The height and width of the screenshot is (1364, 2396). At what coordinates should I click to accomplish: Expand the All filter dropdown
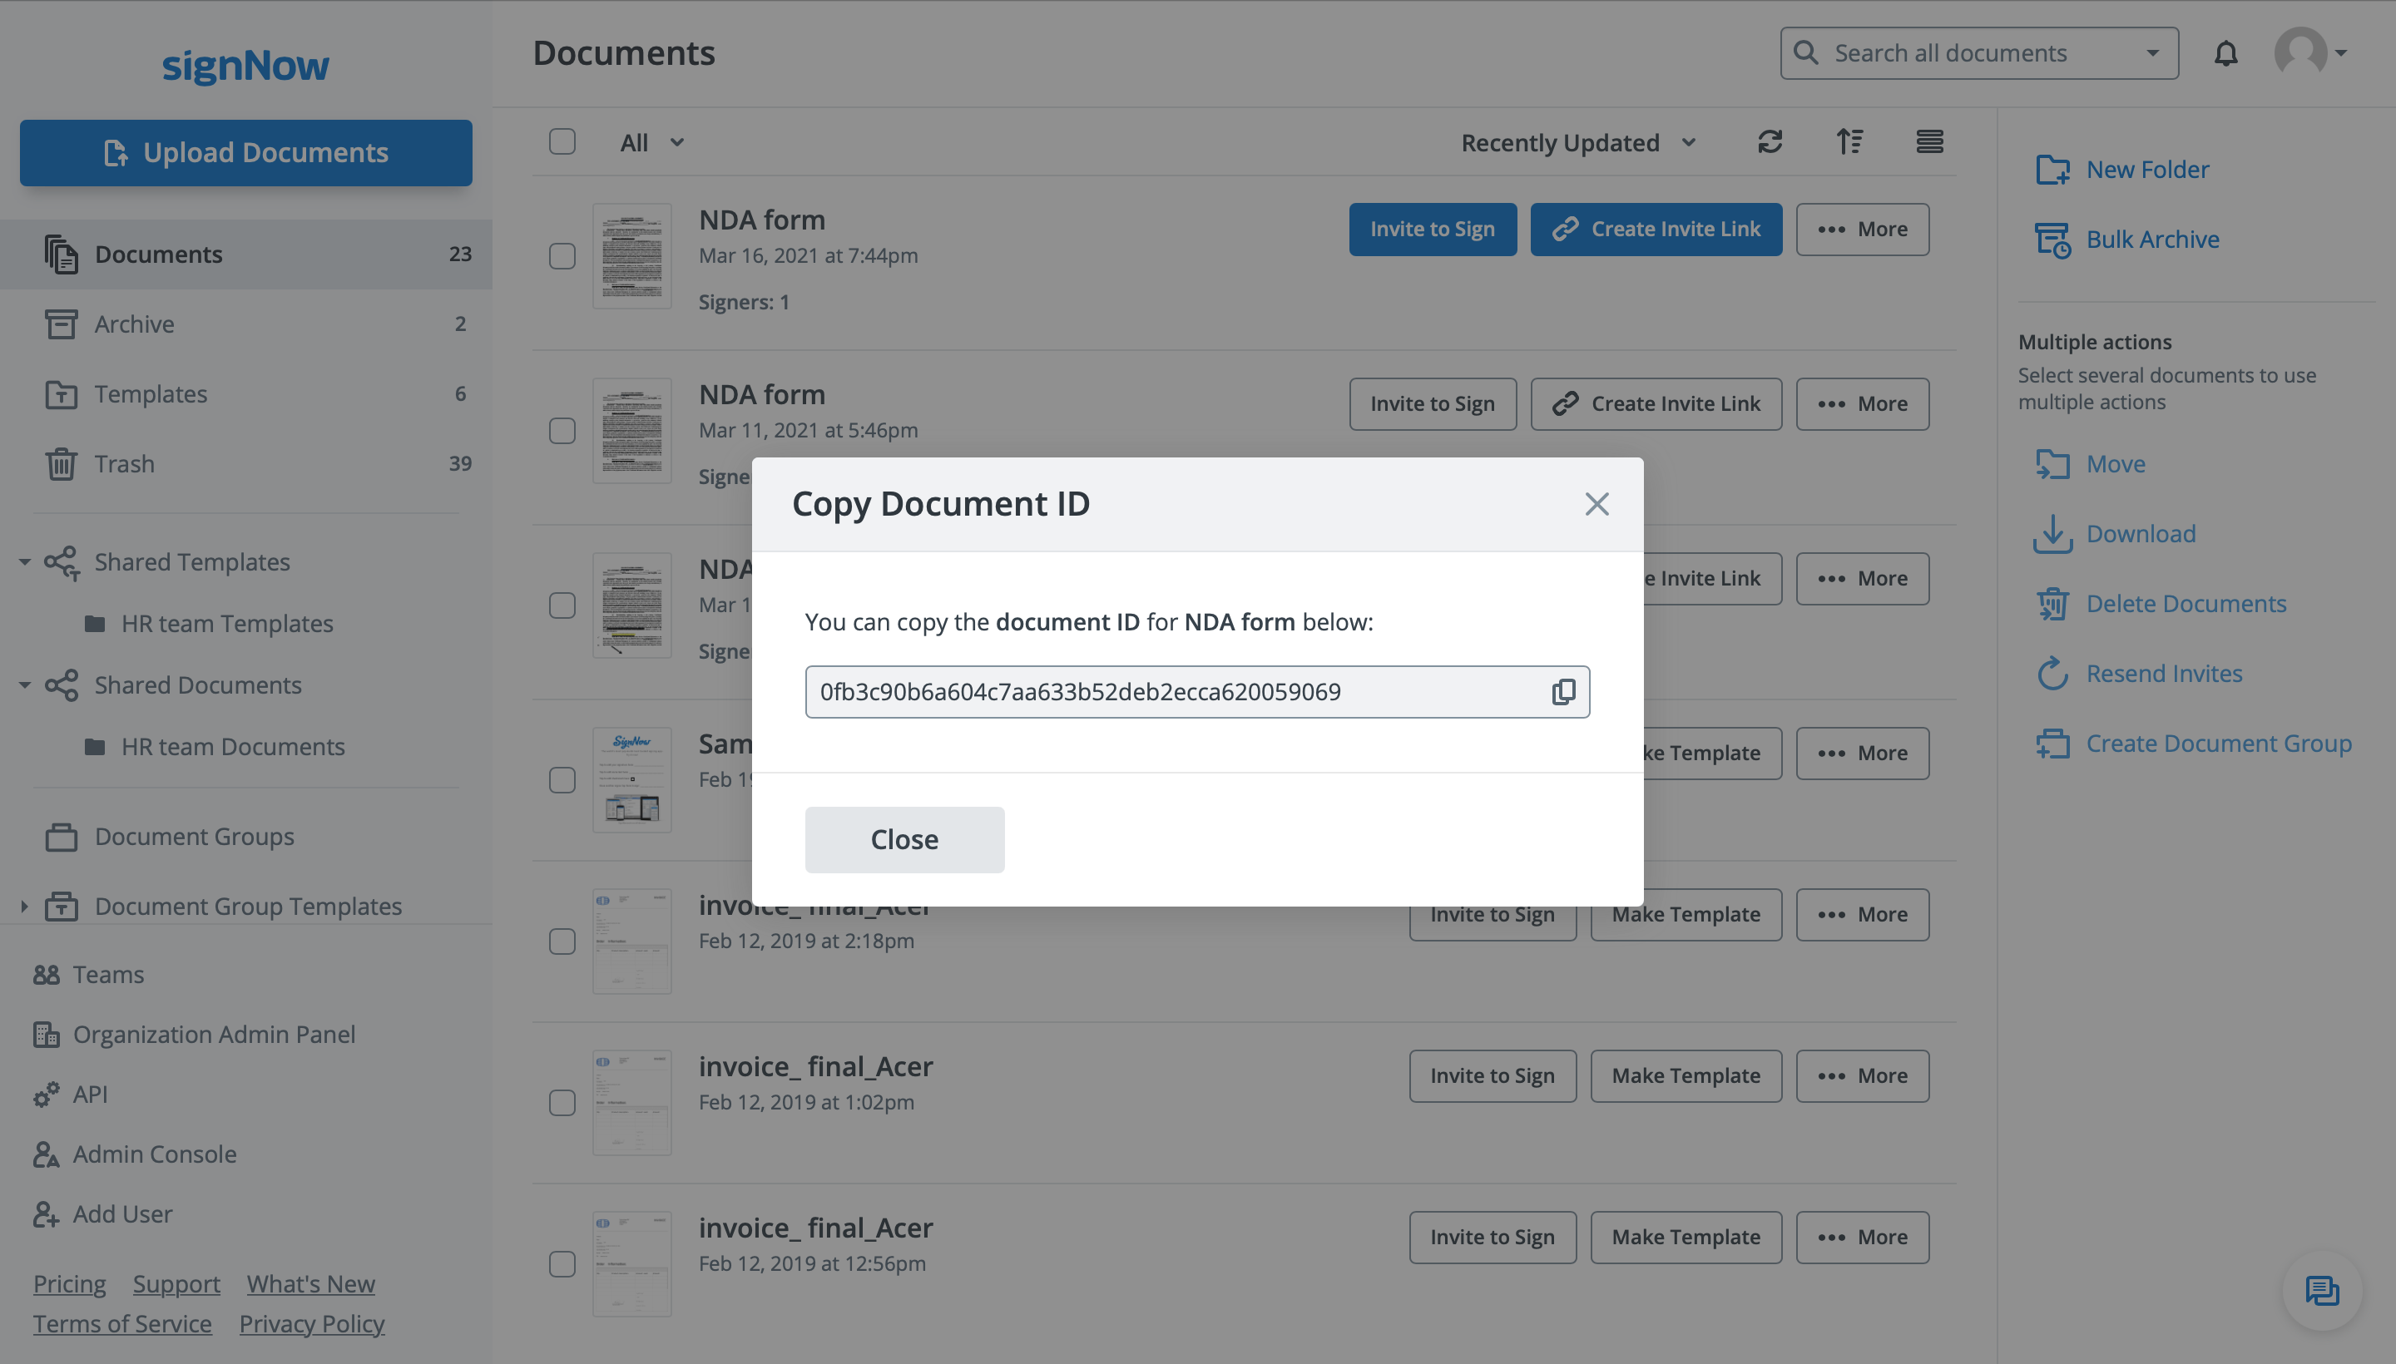pyautogui.click(x=651, y=142)
